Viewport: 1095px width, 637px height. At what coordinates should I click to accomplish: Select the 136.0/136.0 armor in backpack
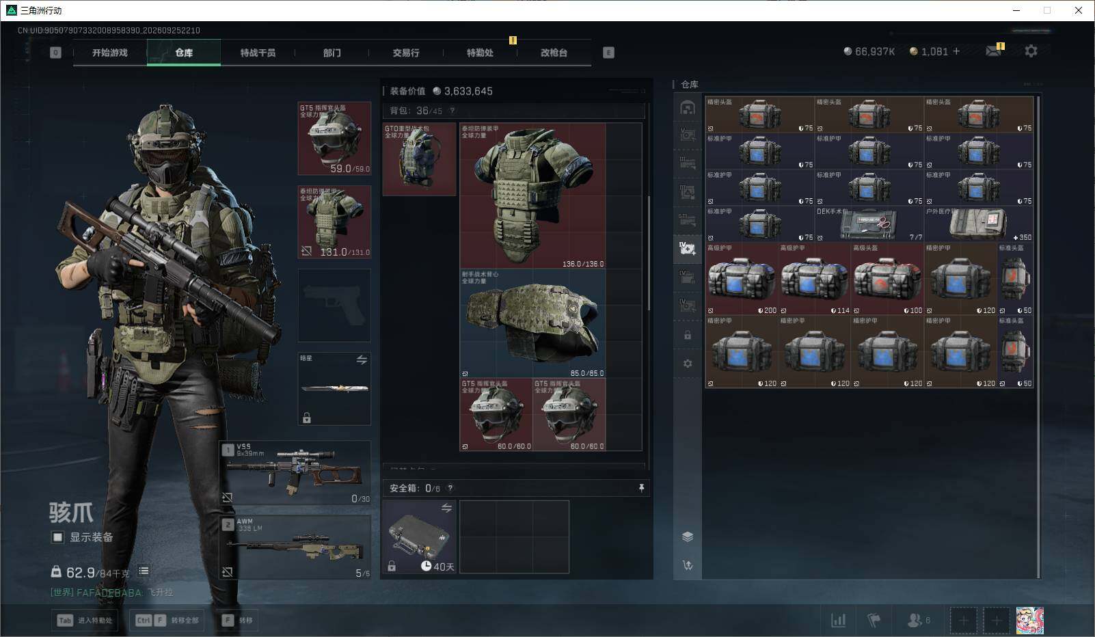pos(532,195)
